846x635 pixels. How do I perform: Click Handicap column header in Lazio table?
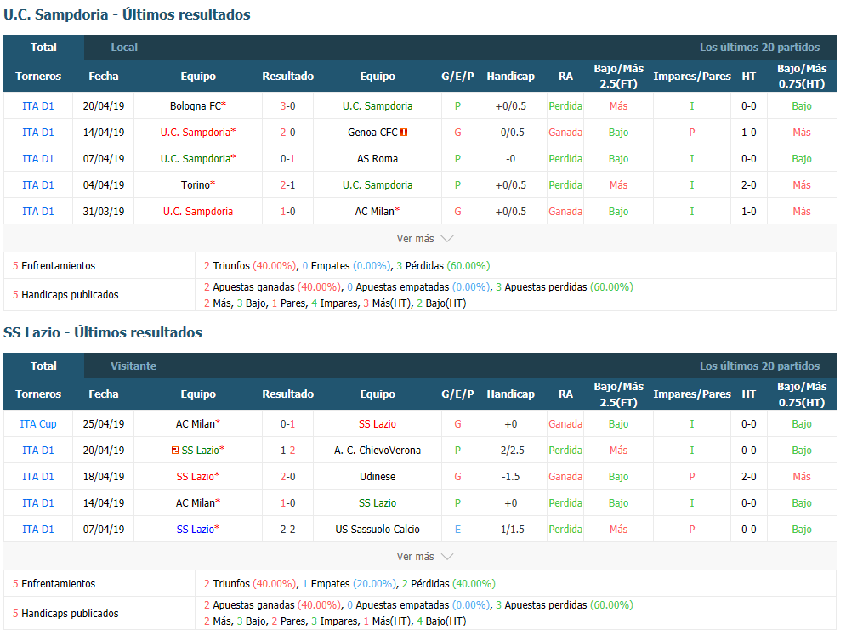(510, 394)
